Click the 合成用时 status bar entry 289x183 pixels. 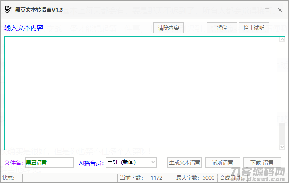[231, 178]
